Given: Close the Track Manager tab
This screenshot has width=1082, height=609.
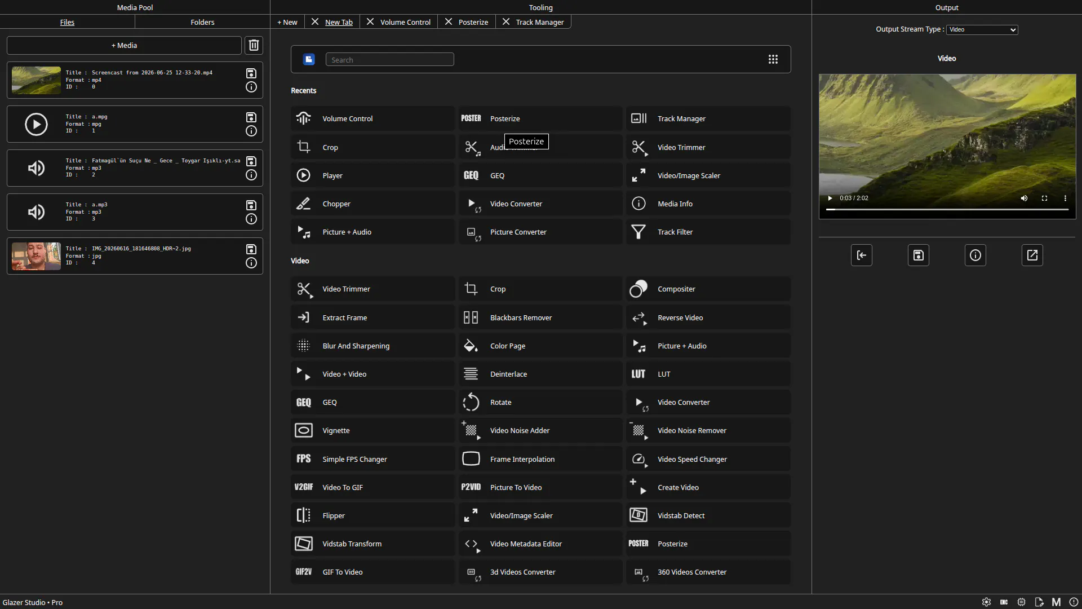Looking at the screenshot, I should pos(506,21).
